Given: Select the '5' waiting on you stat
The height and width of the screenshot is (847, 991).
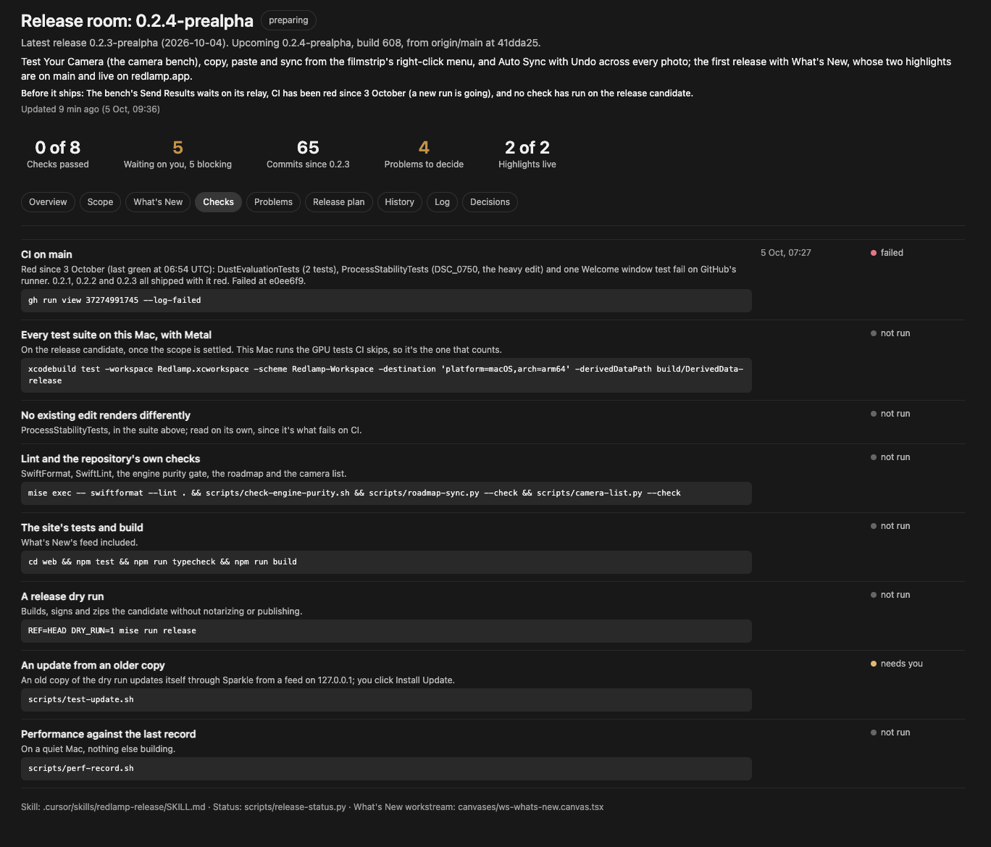Looking at the screenshot, I should (x=177, y=154).
